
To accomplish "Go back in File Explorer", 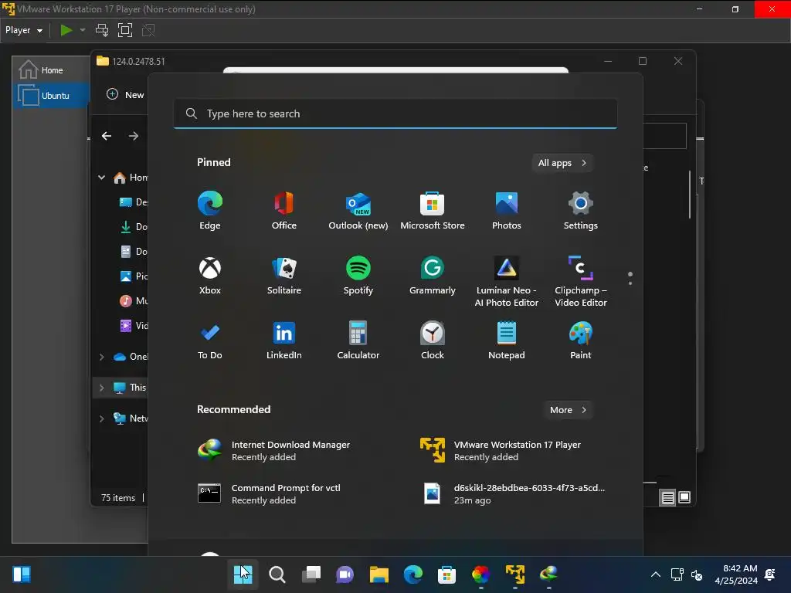I will (107, 136).
